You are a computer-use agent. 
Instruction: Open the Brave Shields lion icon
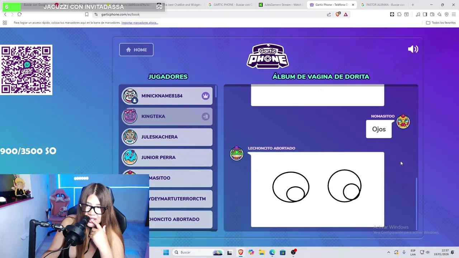(x=337, y=14)
